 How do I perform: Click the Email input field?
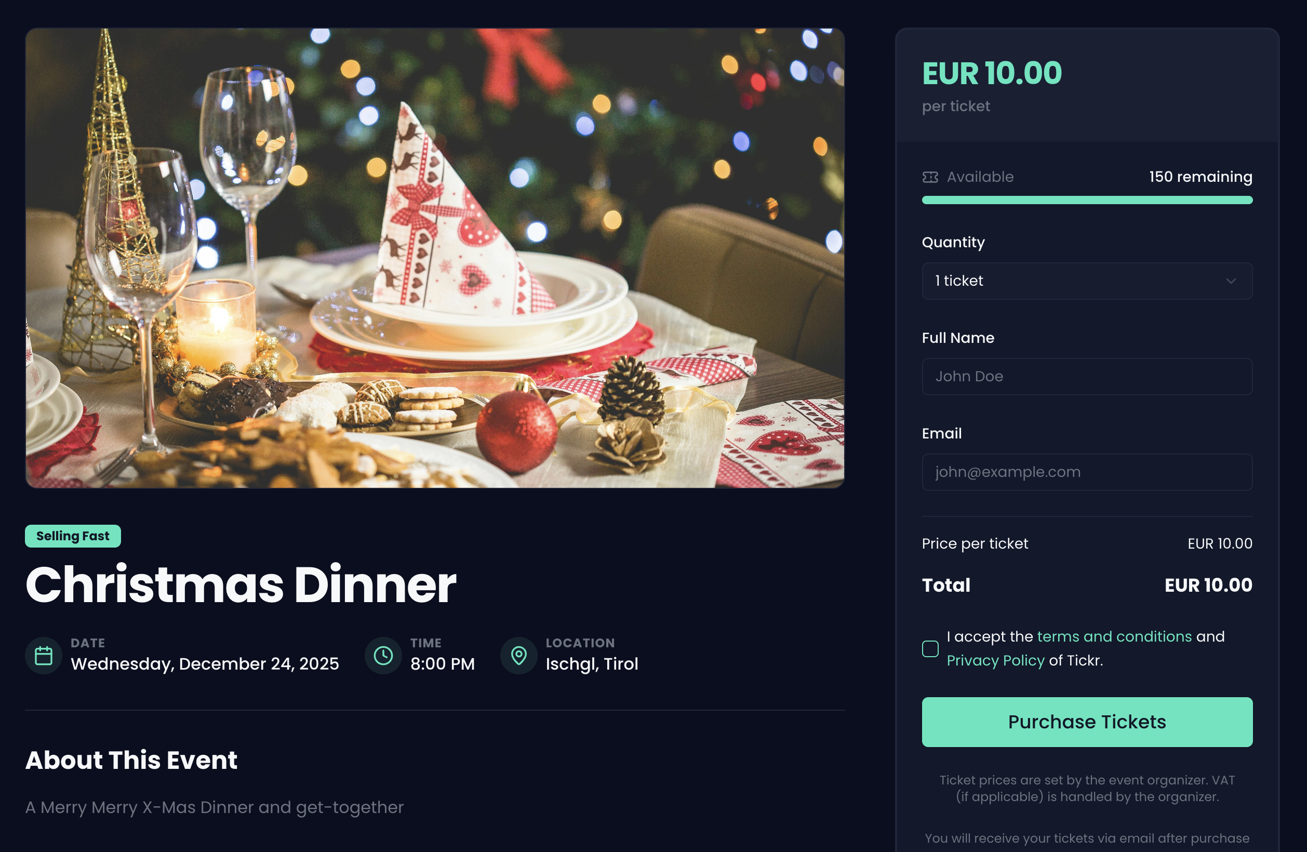[1087, 472]
